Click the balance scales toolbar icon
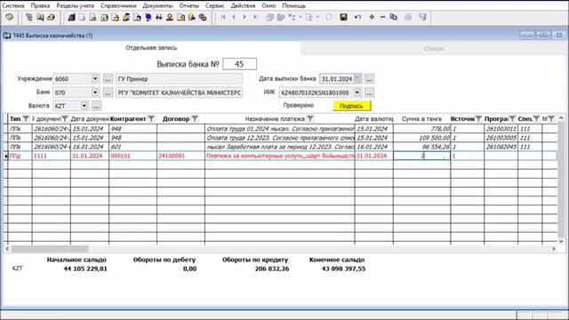The image size is (569, 320). tap(158, 17)
